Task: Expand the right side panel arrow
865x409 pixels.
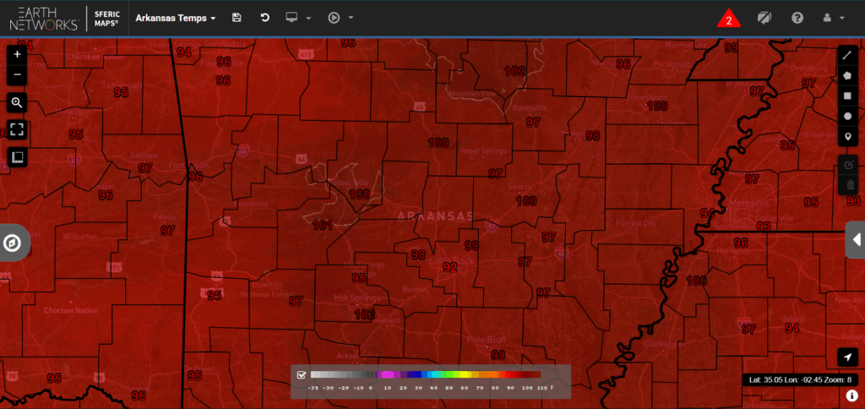Action: (855, 240)
